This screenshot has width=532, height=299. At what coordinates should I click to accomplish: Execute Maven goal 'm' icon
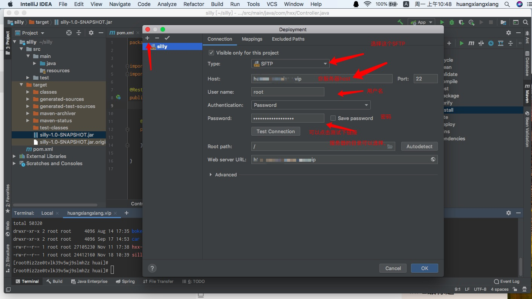pyautogui.click(x=471, y=43)
